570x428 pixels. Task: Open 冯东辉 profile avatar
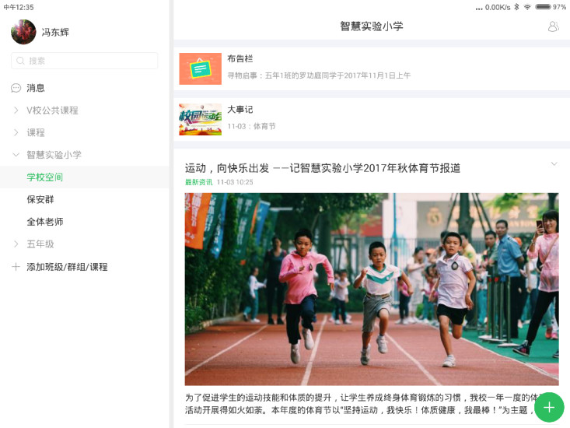(x=23, y=32)
